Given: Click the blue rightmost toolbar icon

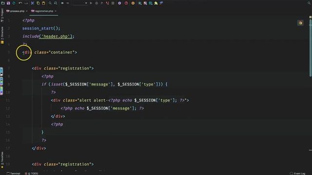Looking at the screenshot, I should click(161, 3).
